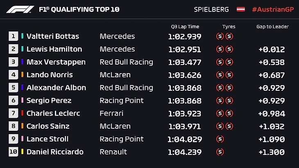
Task: Click the position 10 number box
Action: [x=14, y=152]
